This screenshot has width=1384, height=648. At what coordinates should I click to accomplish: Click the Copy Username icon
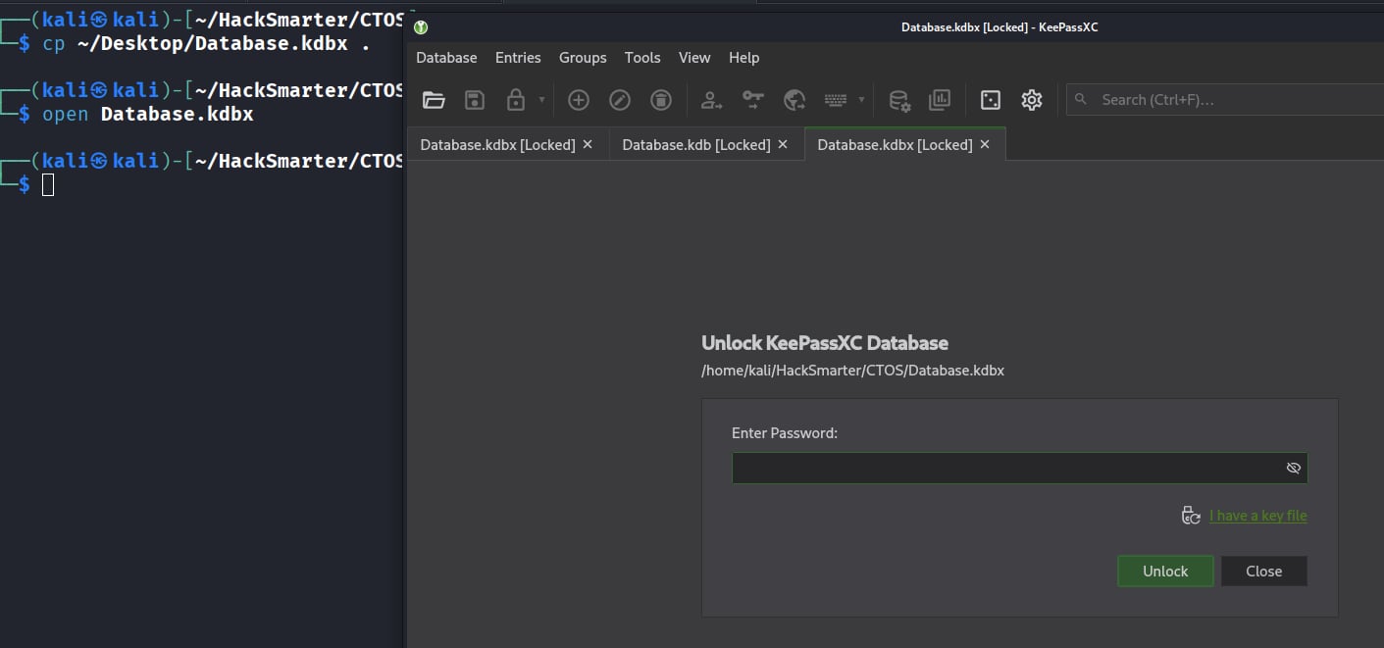tap(711, 100)
